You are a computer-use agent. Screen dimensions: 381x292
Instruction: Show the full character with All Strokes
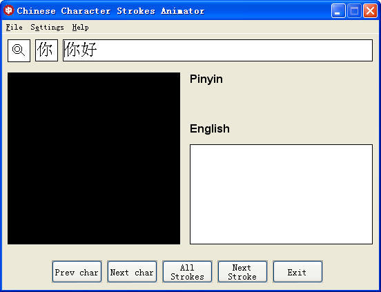click(187, 271)
